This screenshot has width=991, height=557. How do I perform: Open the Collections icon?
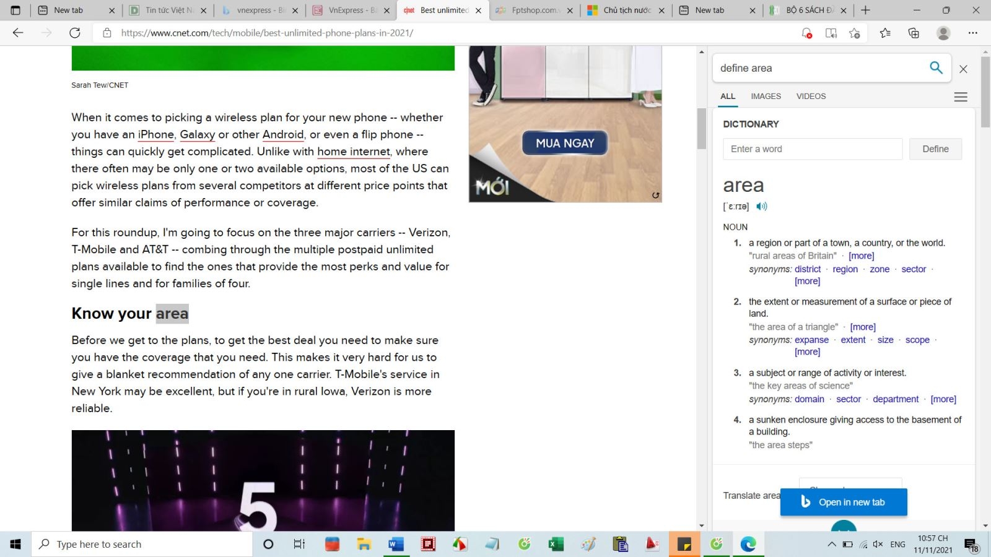pyautogui.click(x=914, y=33)
